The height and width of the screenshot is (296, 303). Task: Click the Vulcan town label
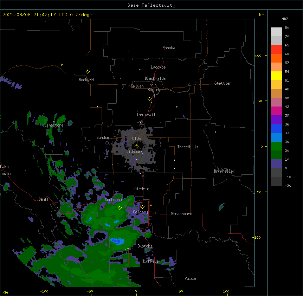[191, 278]
